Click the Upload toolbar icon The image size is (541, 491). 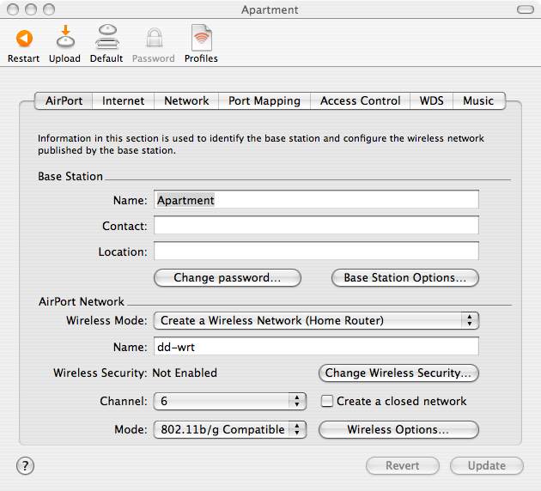tap(65, 36)
